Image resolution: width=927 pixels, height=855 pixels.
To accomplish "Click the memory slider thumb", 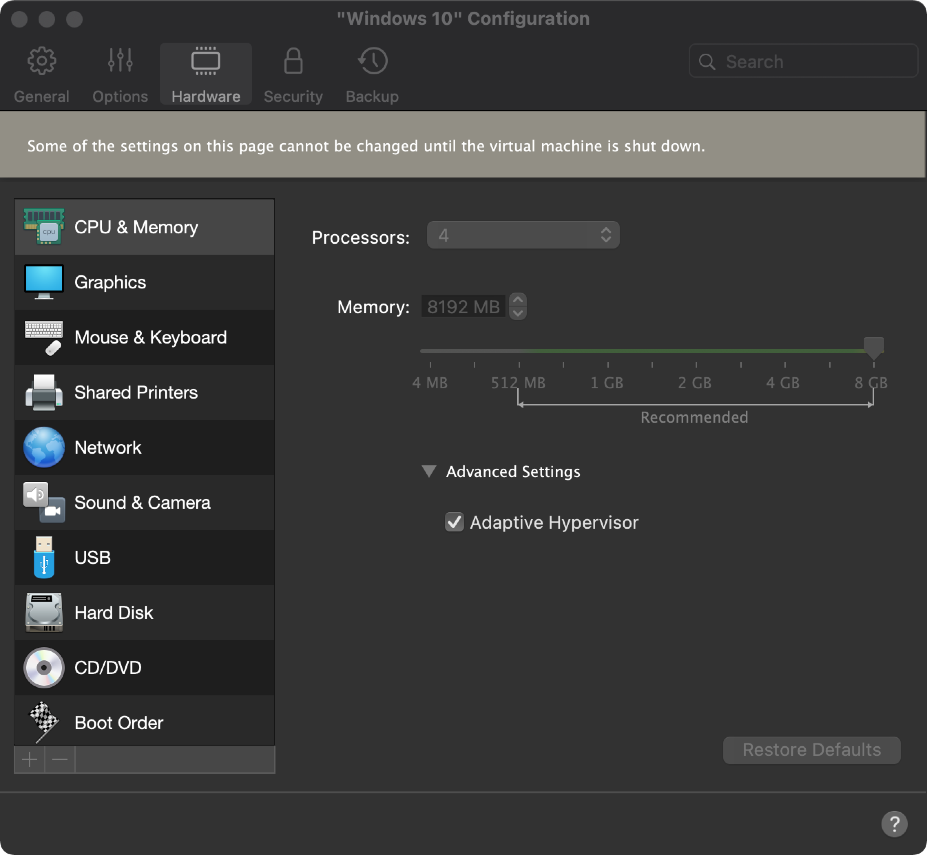I will click(874, 348).
